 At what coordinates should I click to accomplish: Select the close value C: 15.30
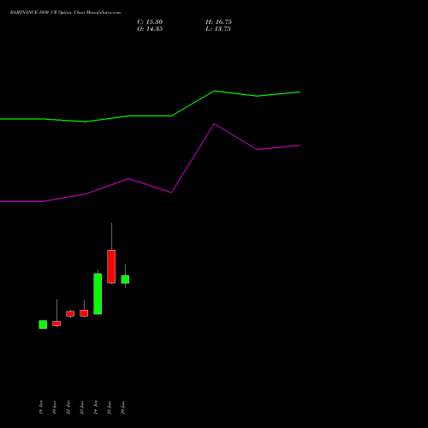coord(150,22)
